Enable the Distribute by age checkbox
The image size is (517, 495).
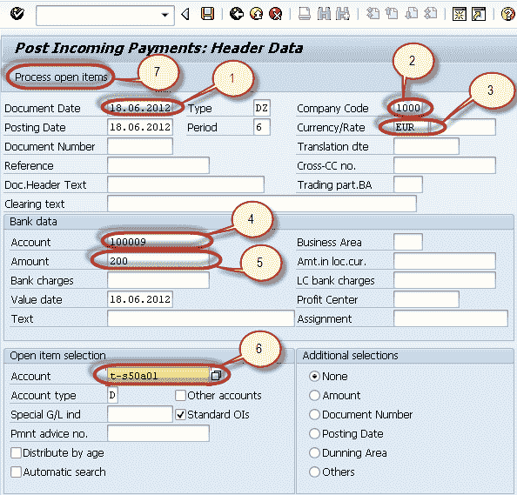17,452
